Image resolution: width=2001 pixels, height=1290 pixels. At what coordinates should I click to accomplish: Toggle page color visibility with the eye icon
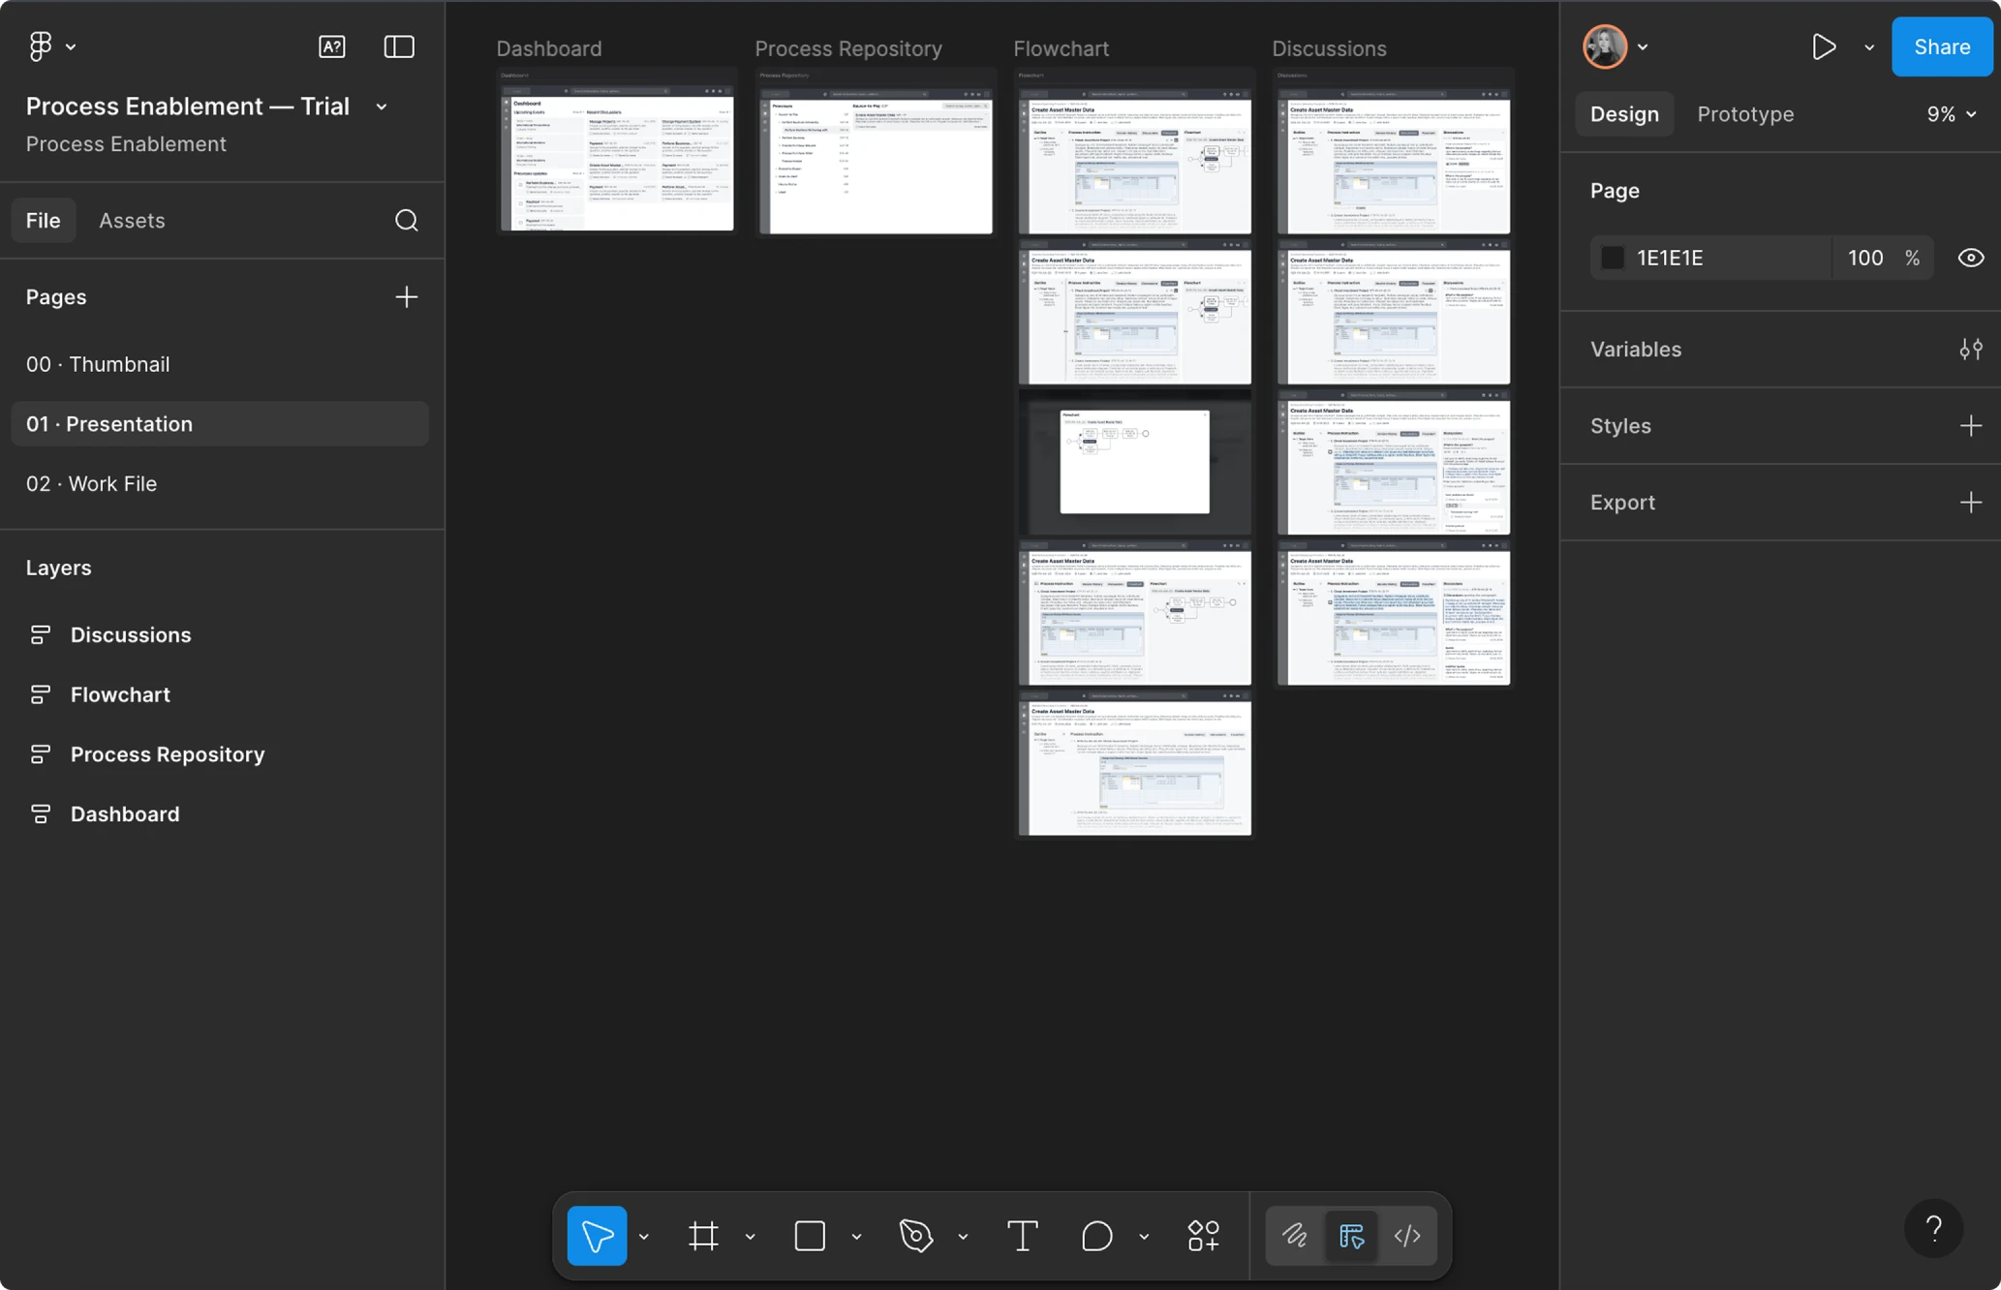point(1970,257)
